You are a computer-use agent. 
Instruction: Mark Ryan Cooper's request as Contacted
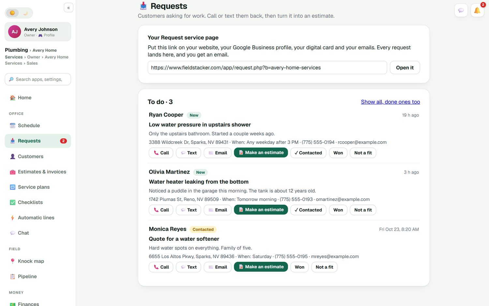coord(308,153)
